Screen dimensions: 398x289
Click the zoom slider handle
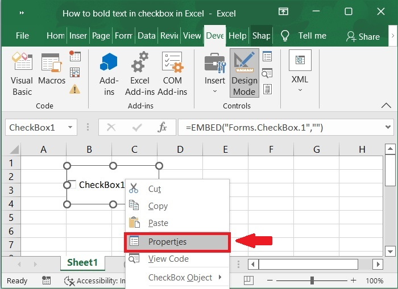click(312, 280)
